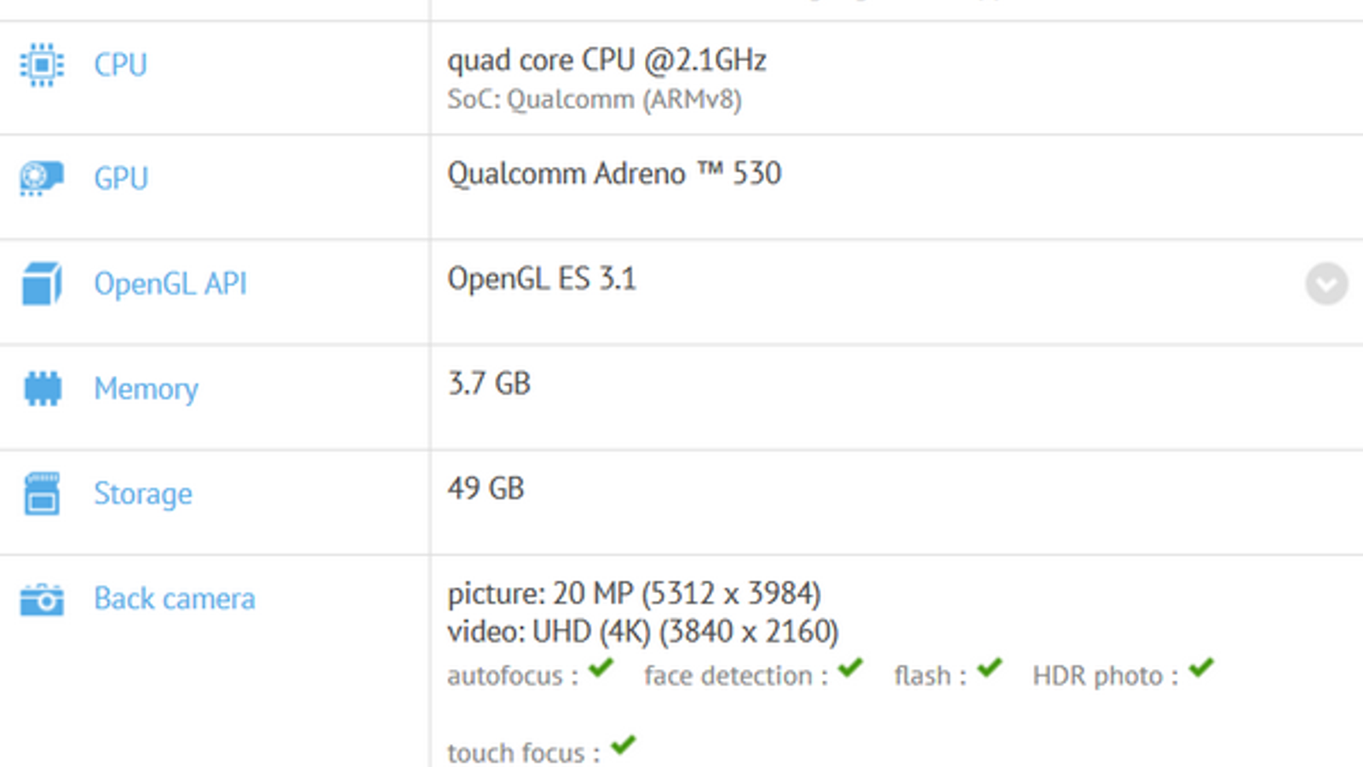This screenshot has width=1363, height=767.
Task: Click the autofocus green checkmark
Action: [601, 668]
